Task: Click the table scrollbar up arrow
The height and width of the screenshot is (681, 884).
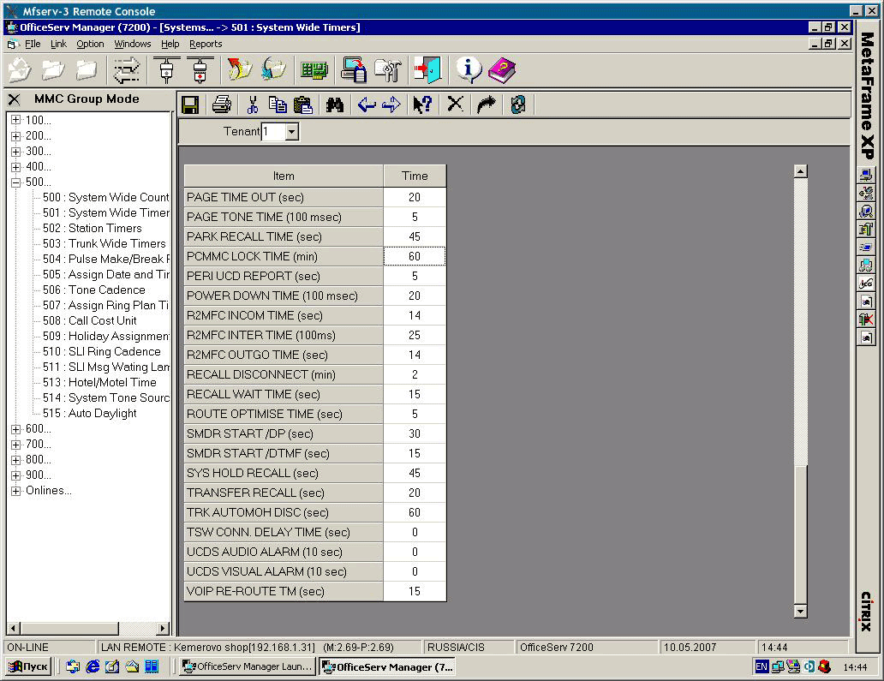Action: (x=800, y=171)
